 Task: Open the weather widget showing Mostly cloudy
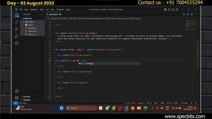[24, 108]
